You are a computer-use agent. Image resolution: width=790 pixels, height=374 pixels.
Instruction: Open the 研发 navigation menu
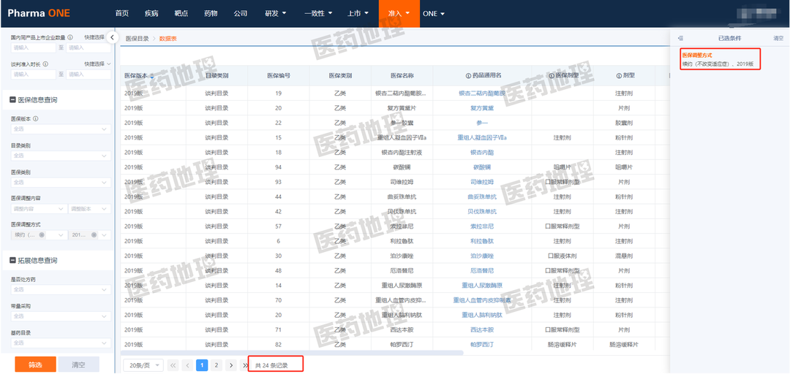(x=275, y=13)
